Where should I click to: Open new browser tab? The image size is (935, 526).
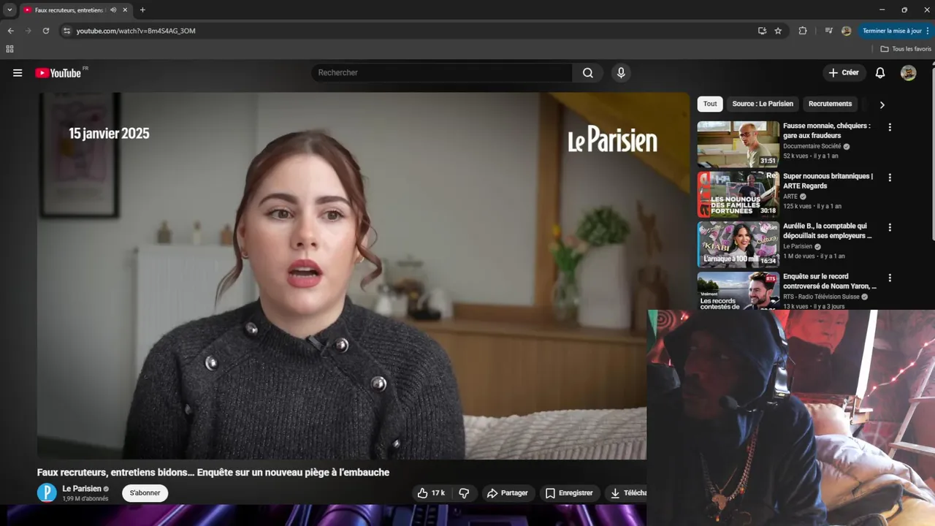click(142, 10)
